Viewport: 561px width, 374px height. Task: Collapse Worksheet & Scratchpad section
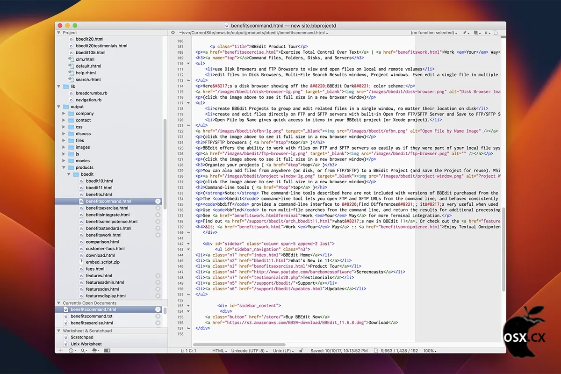59,331
